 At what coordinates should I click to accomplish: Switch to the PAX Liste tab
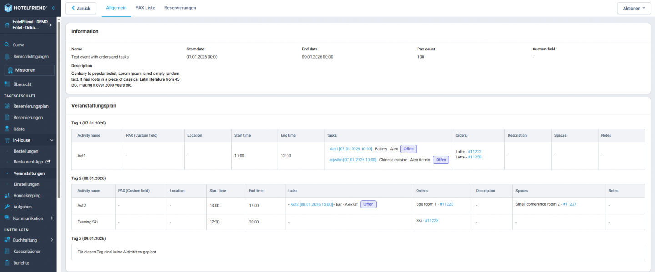[145, 8]
